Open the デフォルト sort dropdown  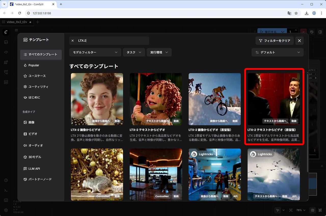click(277, 52)
